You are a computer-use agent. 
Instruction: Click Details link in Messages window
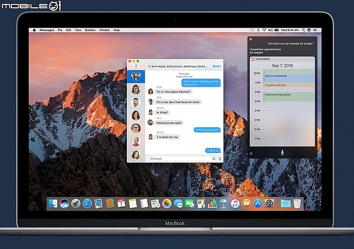(217, 66)
